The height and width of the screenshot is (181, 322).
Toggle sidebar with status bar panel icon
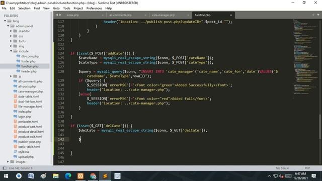click(x=5, y=168)
